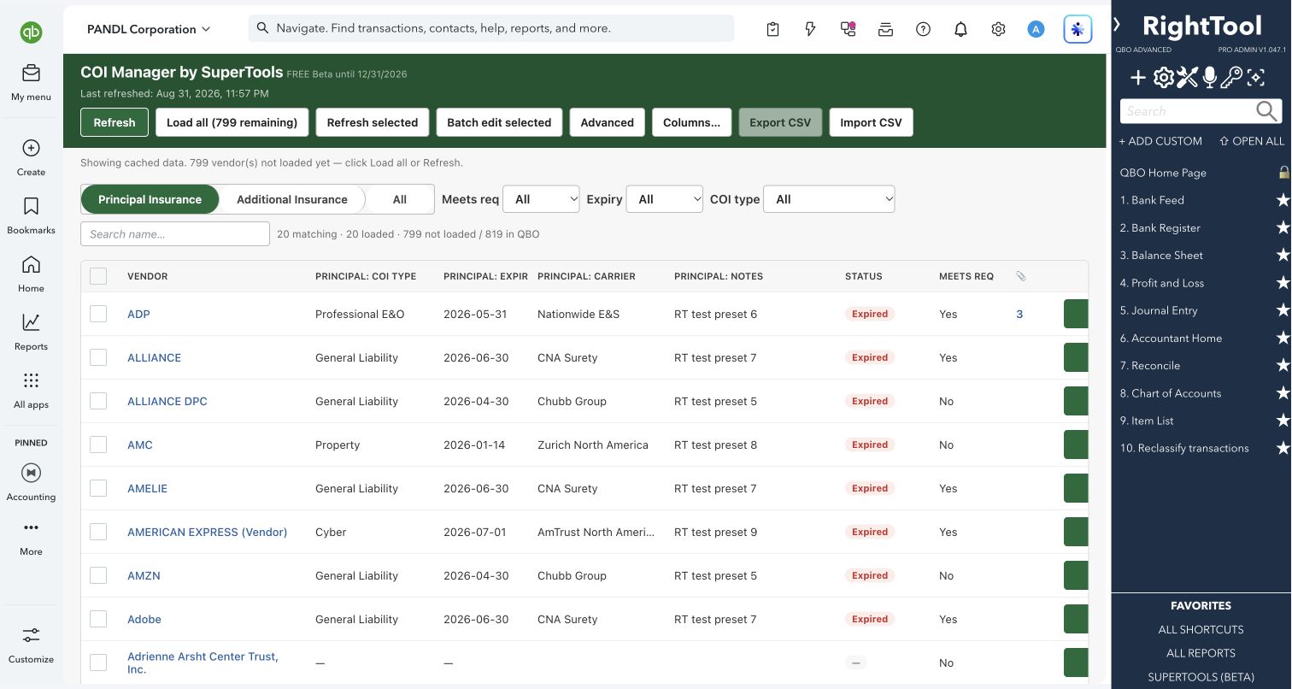Tick the select-all checkbox in the table header
This screenshot has height=689, width=1292.
click(98, 276)
